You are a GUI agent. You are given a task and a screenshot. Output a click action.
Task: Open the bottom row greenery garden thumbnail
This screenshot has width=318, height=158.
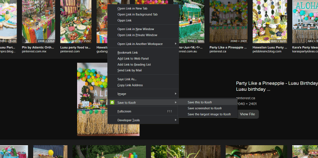click(109, 151)
